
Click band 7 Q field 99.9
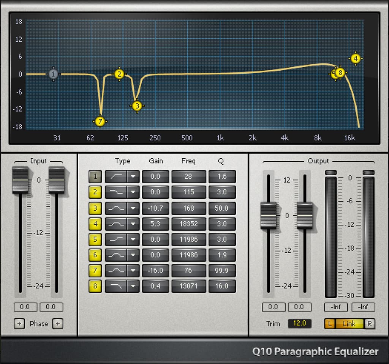tap(222, 270)
